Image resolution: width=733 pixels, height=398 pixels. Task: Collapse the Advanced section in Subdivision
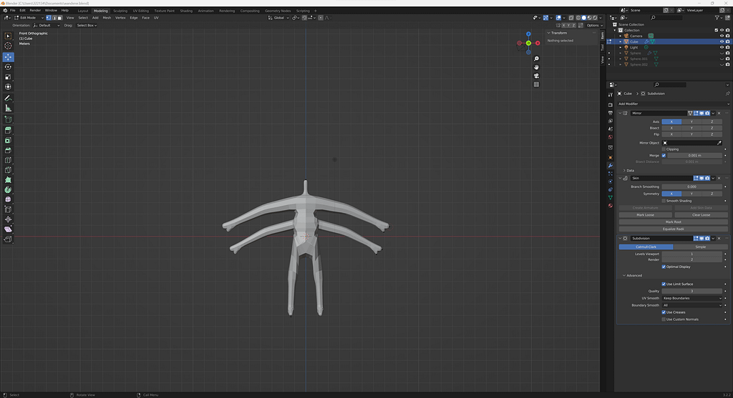(x=632, y=276)
